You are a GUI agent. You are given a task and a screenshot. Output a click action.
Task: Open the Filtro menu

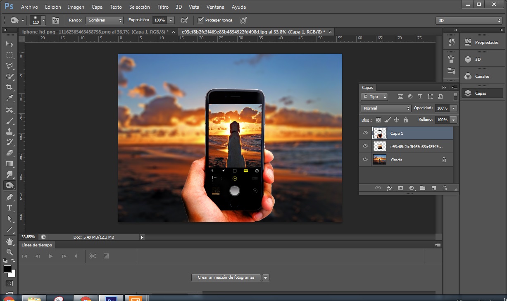[163, 7]
